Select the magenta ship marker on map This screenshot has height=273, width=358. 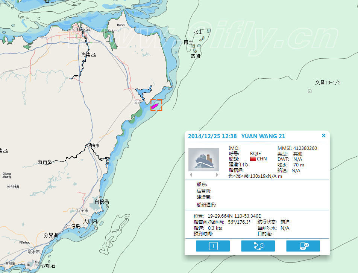(155, 106)
